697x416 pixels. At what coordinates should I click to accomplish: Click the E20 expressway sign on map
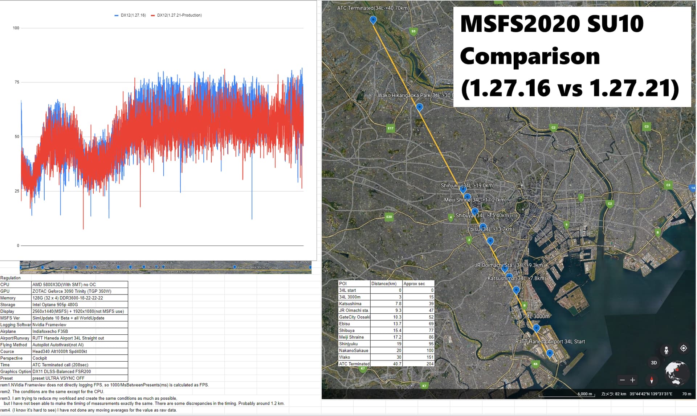389,217
